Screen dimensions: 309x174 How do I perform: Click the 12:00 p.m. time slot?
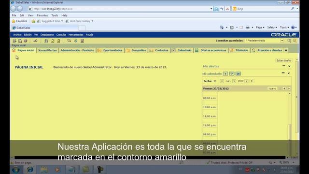210,125
